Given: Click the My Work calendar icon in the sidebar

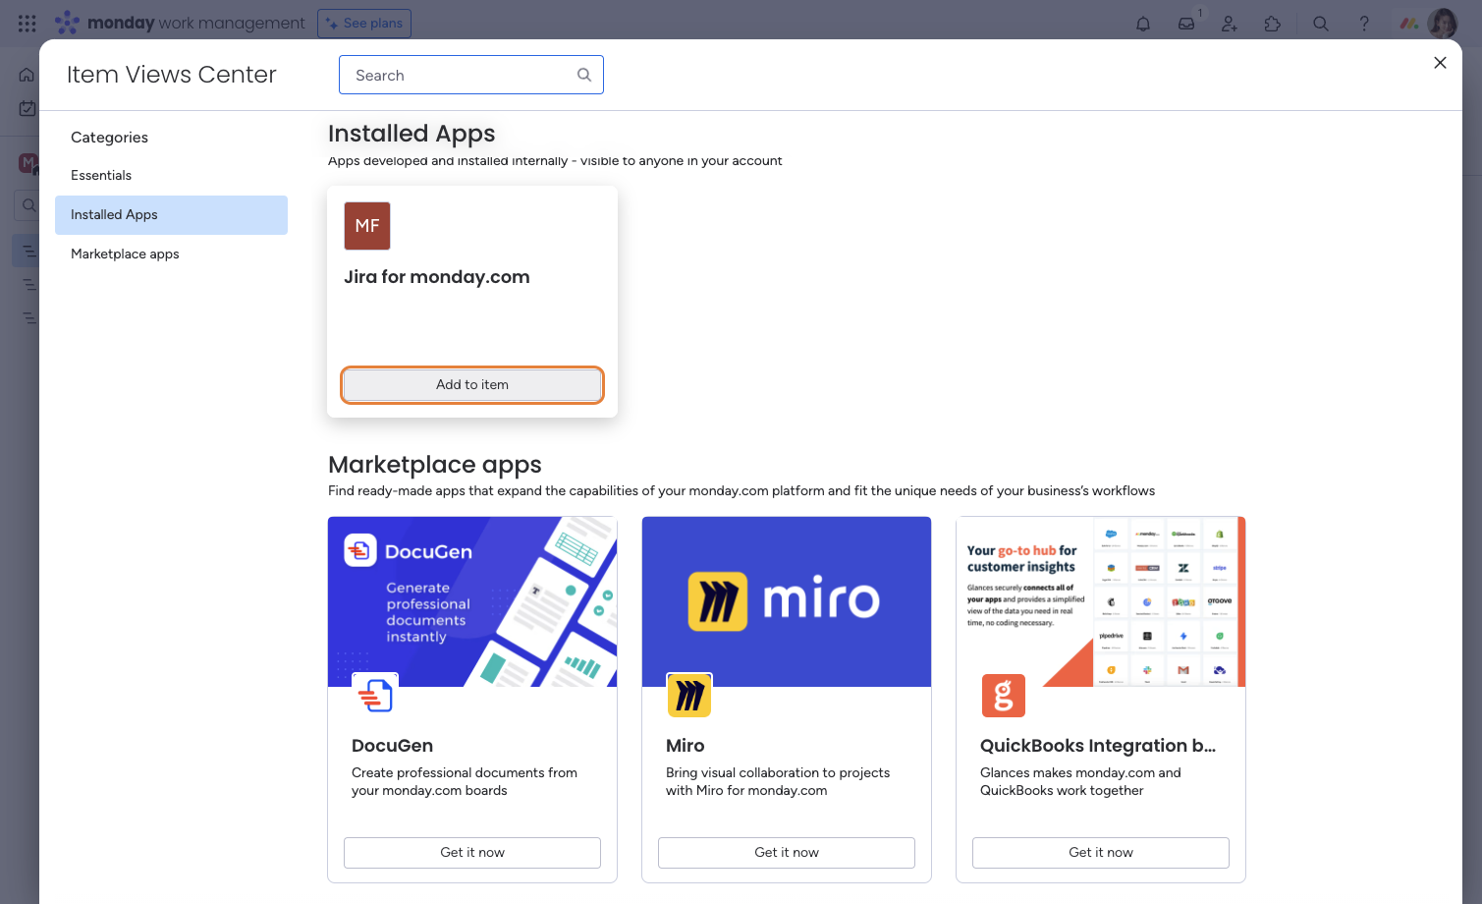Looking at the screenshot, I should tap(27, 108).
